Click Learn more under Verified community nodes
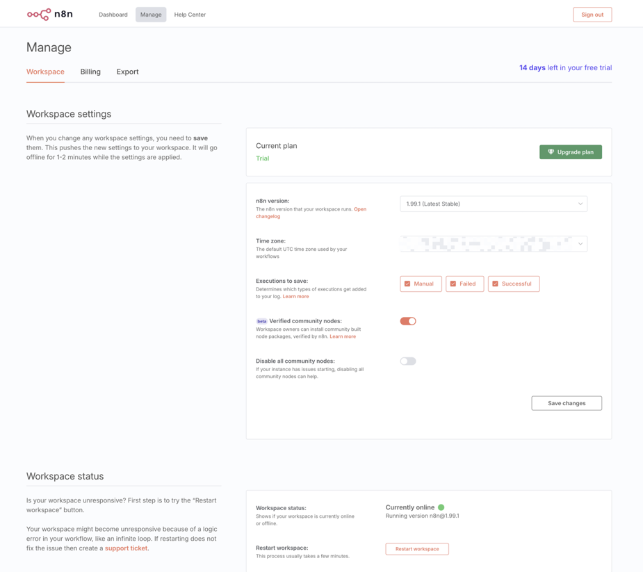Image resolution: width=643 pixels, height=572 pixels. tap(343, 336)
